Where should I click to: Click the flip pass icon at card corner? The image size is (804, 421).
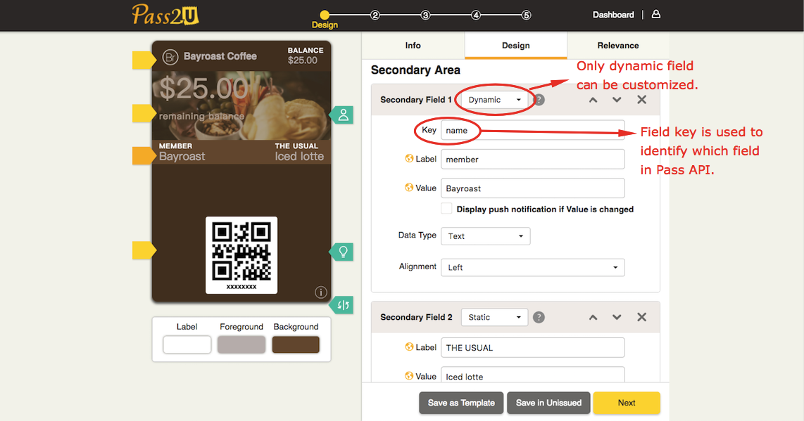pyautogui.click(x=343, y=304)
